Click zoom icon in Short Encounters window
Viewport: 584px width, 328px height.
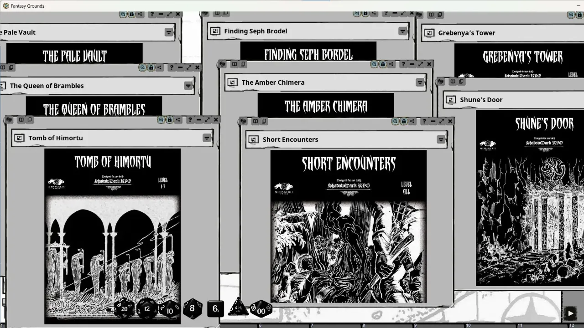point(395,121)
